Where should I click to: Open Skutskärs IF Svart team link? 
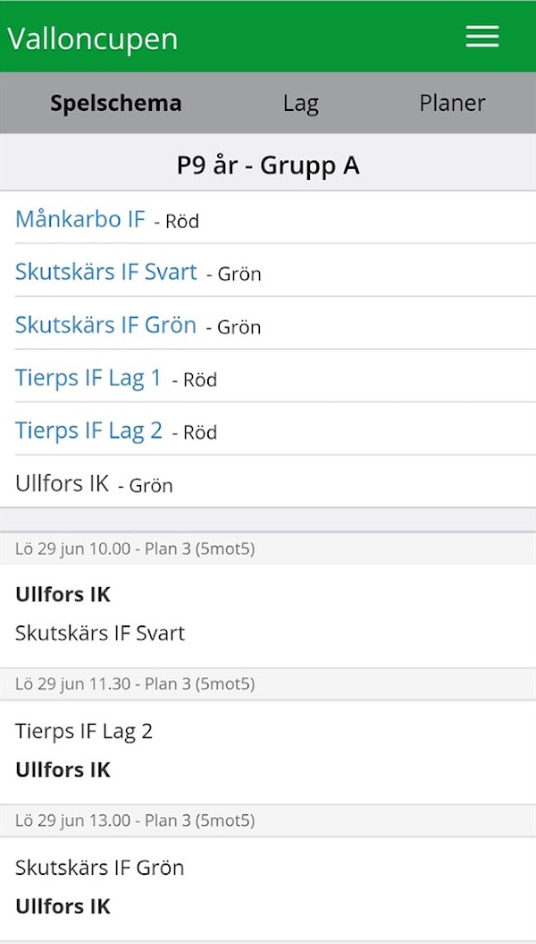(x=105, y=272)
